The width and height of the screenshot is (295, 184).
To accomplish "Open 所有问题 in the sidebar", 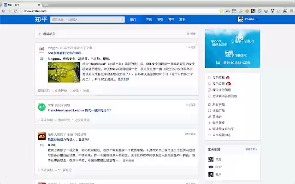I will 218,104.
